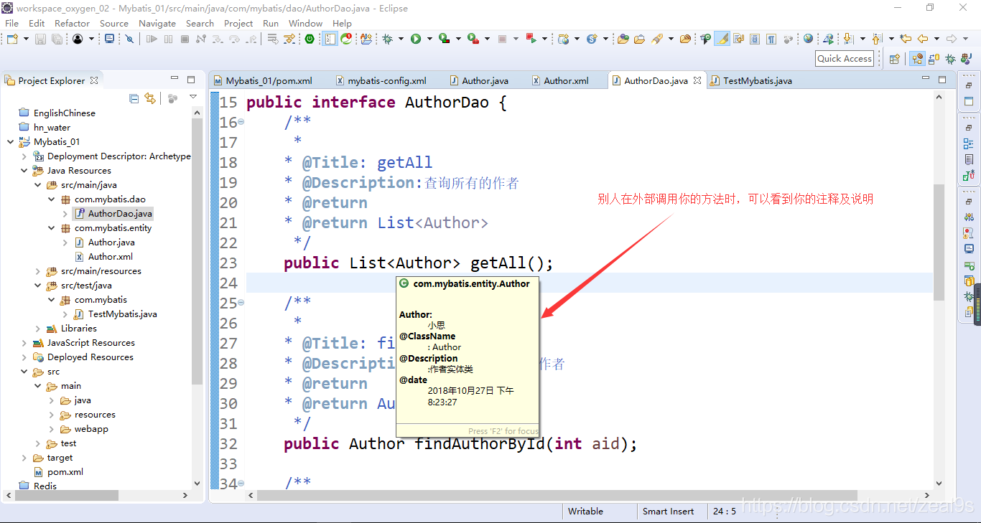This screenshot has width=981, height=523.
Task: Click the Open Perspective icon
Action: [894, 59]
